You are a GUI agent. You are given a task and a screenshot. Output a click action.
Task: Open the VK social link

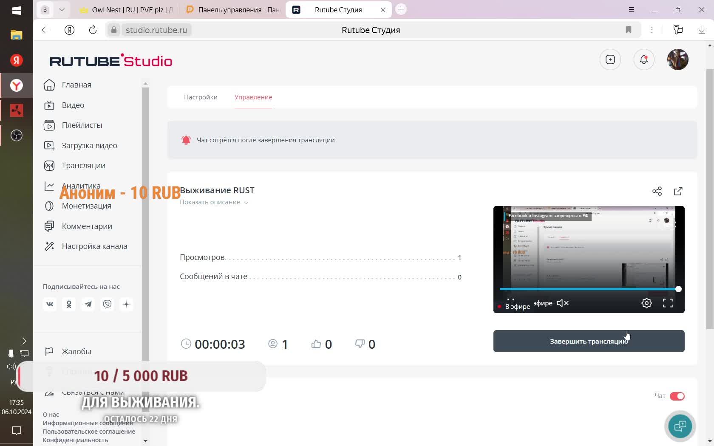point(50,304)
